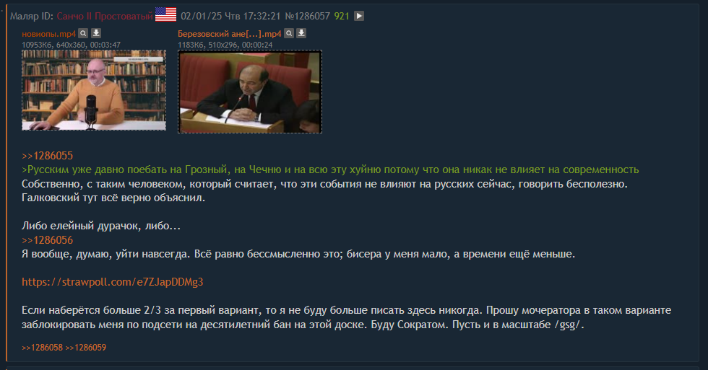Jump to reply >>1286059 at the post bottom
This screenshot has height=370, width=708.
click(86, 348)
